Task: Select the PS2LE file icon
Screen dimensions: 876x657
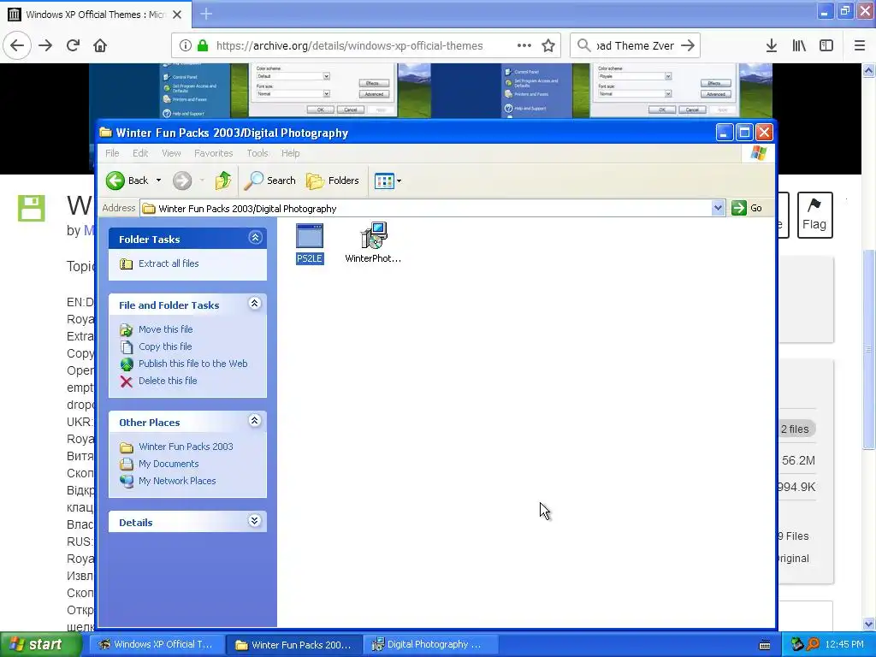Action: click(x=310, y=244)
